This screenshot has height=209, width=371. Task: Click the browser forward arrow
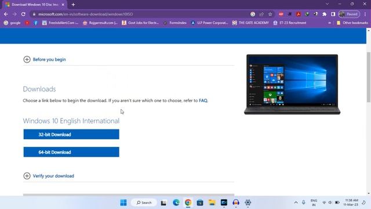(14, 14)
